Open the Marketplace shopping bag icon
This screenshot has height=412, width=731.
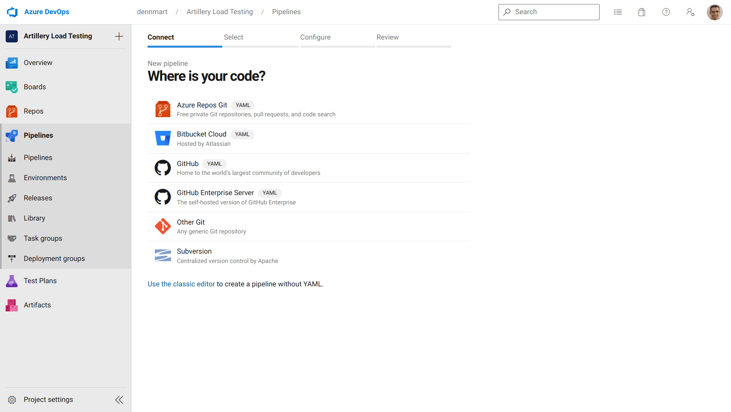click(642, 12)
